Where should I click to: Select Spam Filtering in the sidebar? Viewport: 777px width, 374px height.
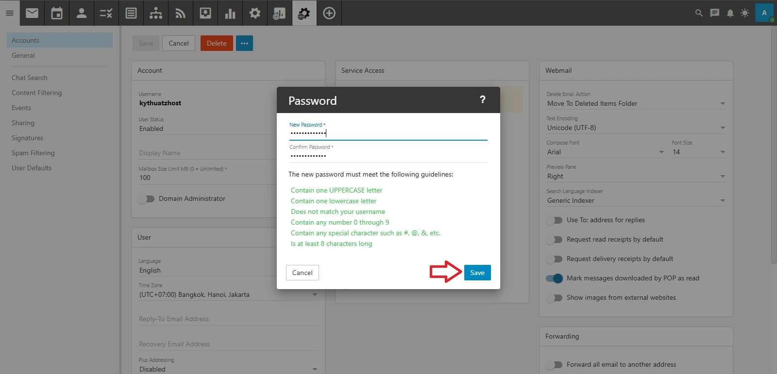click(33, 153)
